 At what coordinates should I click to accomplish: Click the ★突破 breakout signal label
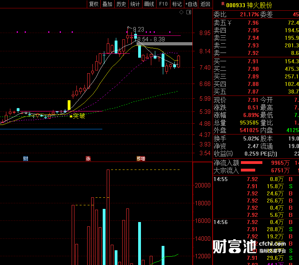click(x=77, y=116)
